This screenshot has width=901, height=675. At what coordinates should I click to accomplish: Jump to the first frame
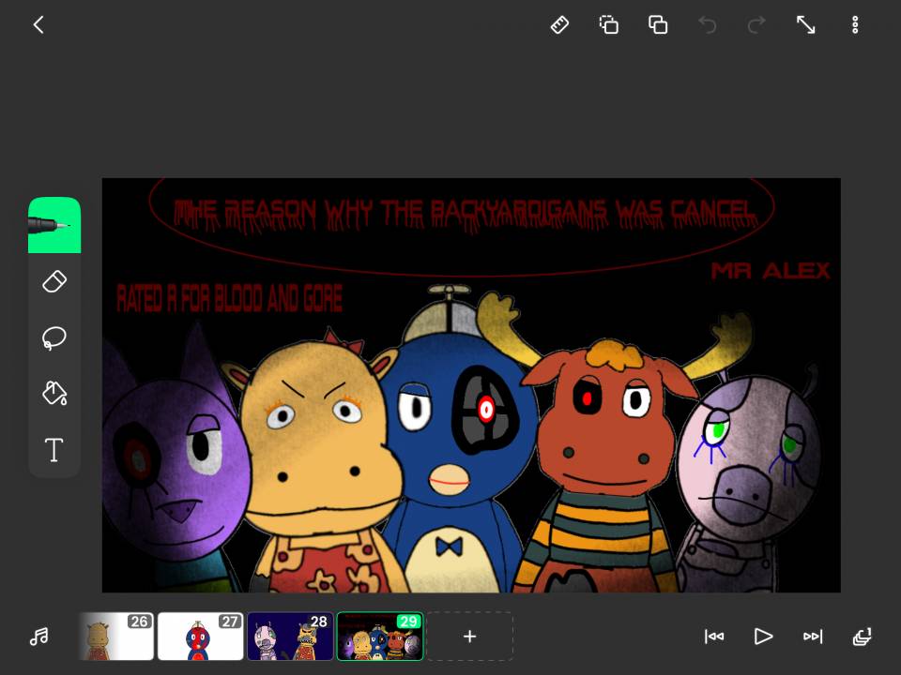[714, 637]
